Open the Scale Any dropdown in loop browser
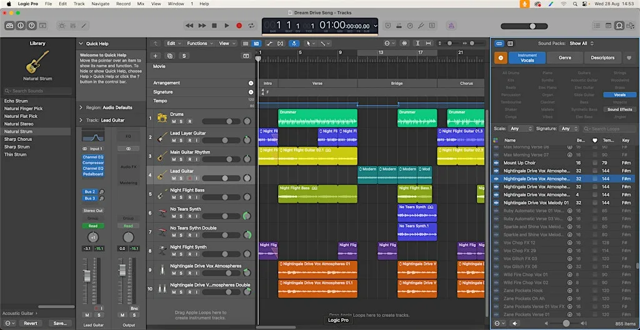 521,129
